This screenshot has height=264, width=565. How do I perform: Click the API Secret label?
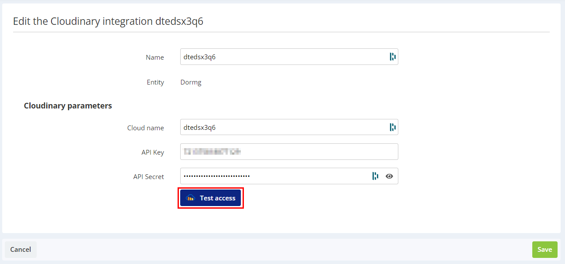click(148, 177)
